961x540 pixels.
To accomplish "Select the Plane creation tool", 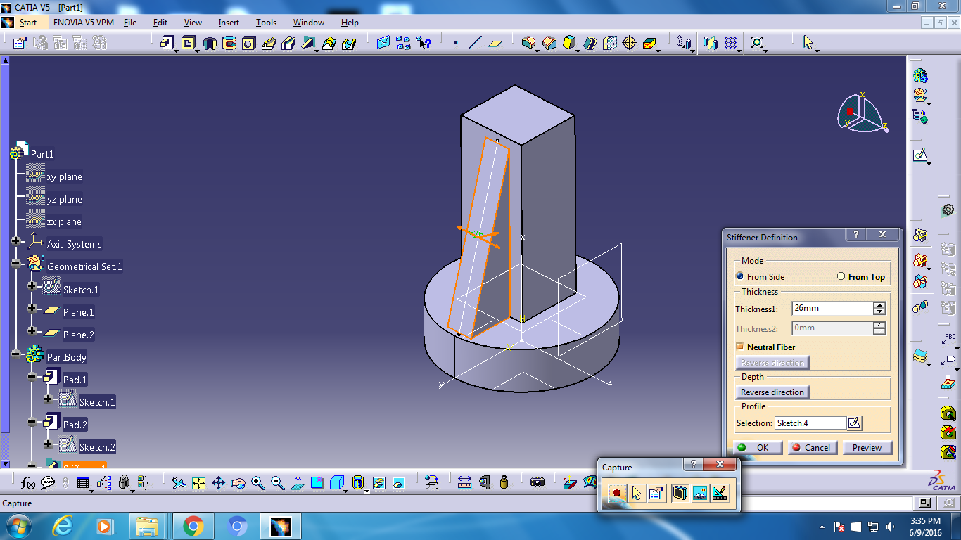I will click(x=495, y=44).
